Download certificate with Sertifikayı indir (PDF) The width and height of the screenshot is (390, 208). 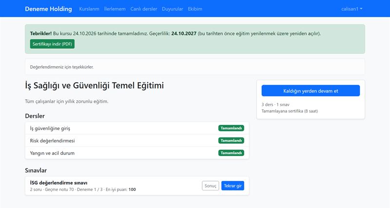point(52,44)
